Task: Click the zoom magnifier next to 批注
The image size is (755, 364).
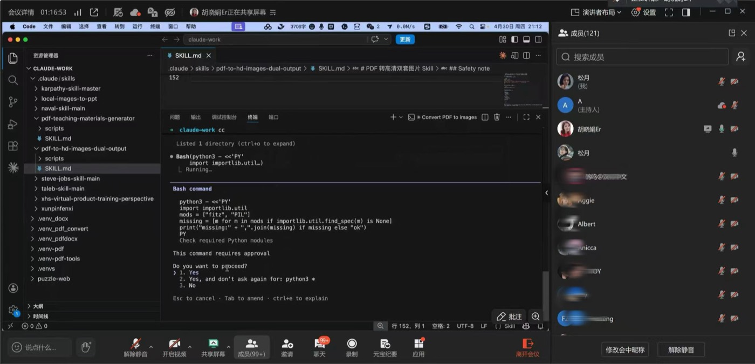Action: pyautogui.click(x=536, y=317)
